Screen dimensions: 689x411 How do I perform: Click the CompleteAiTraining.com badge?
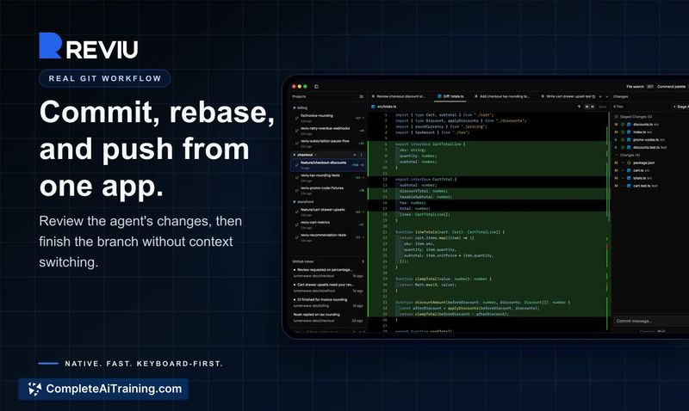click(103, 389)
